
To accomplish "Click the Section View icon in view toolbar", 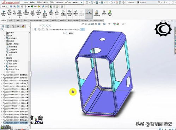I will pyautogui.click(x=93, y=24).
